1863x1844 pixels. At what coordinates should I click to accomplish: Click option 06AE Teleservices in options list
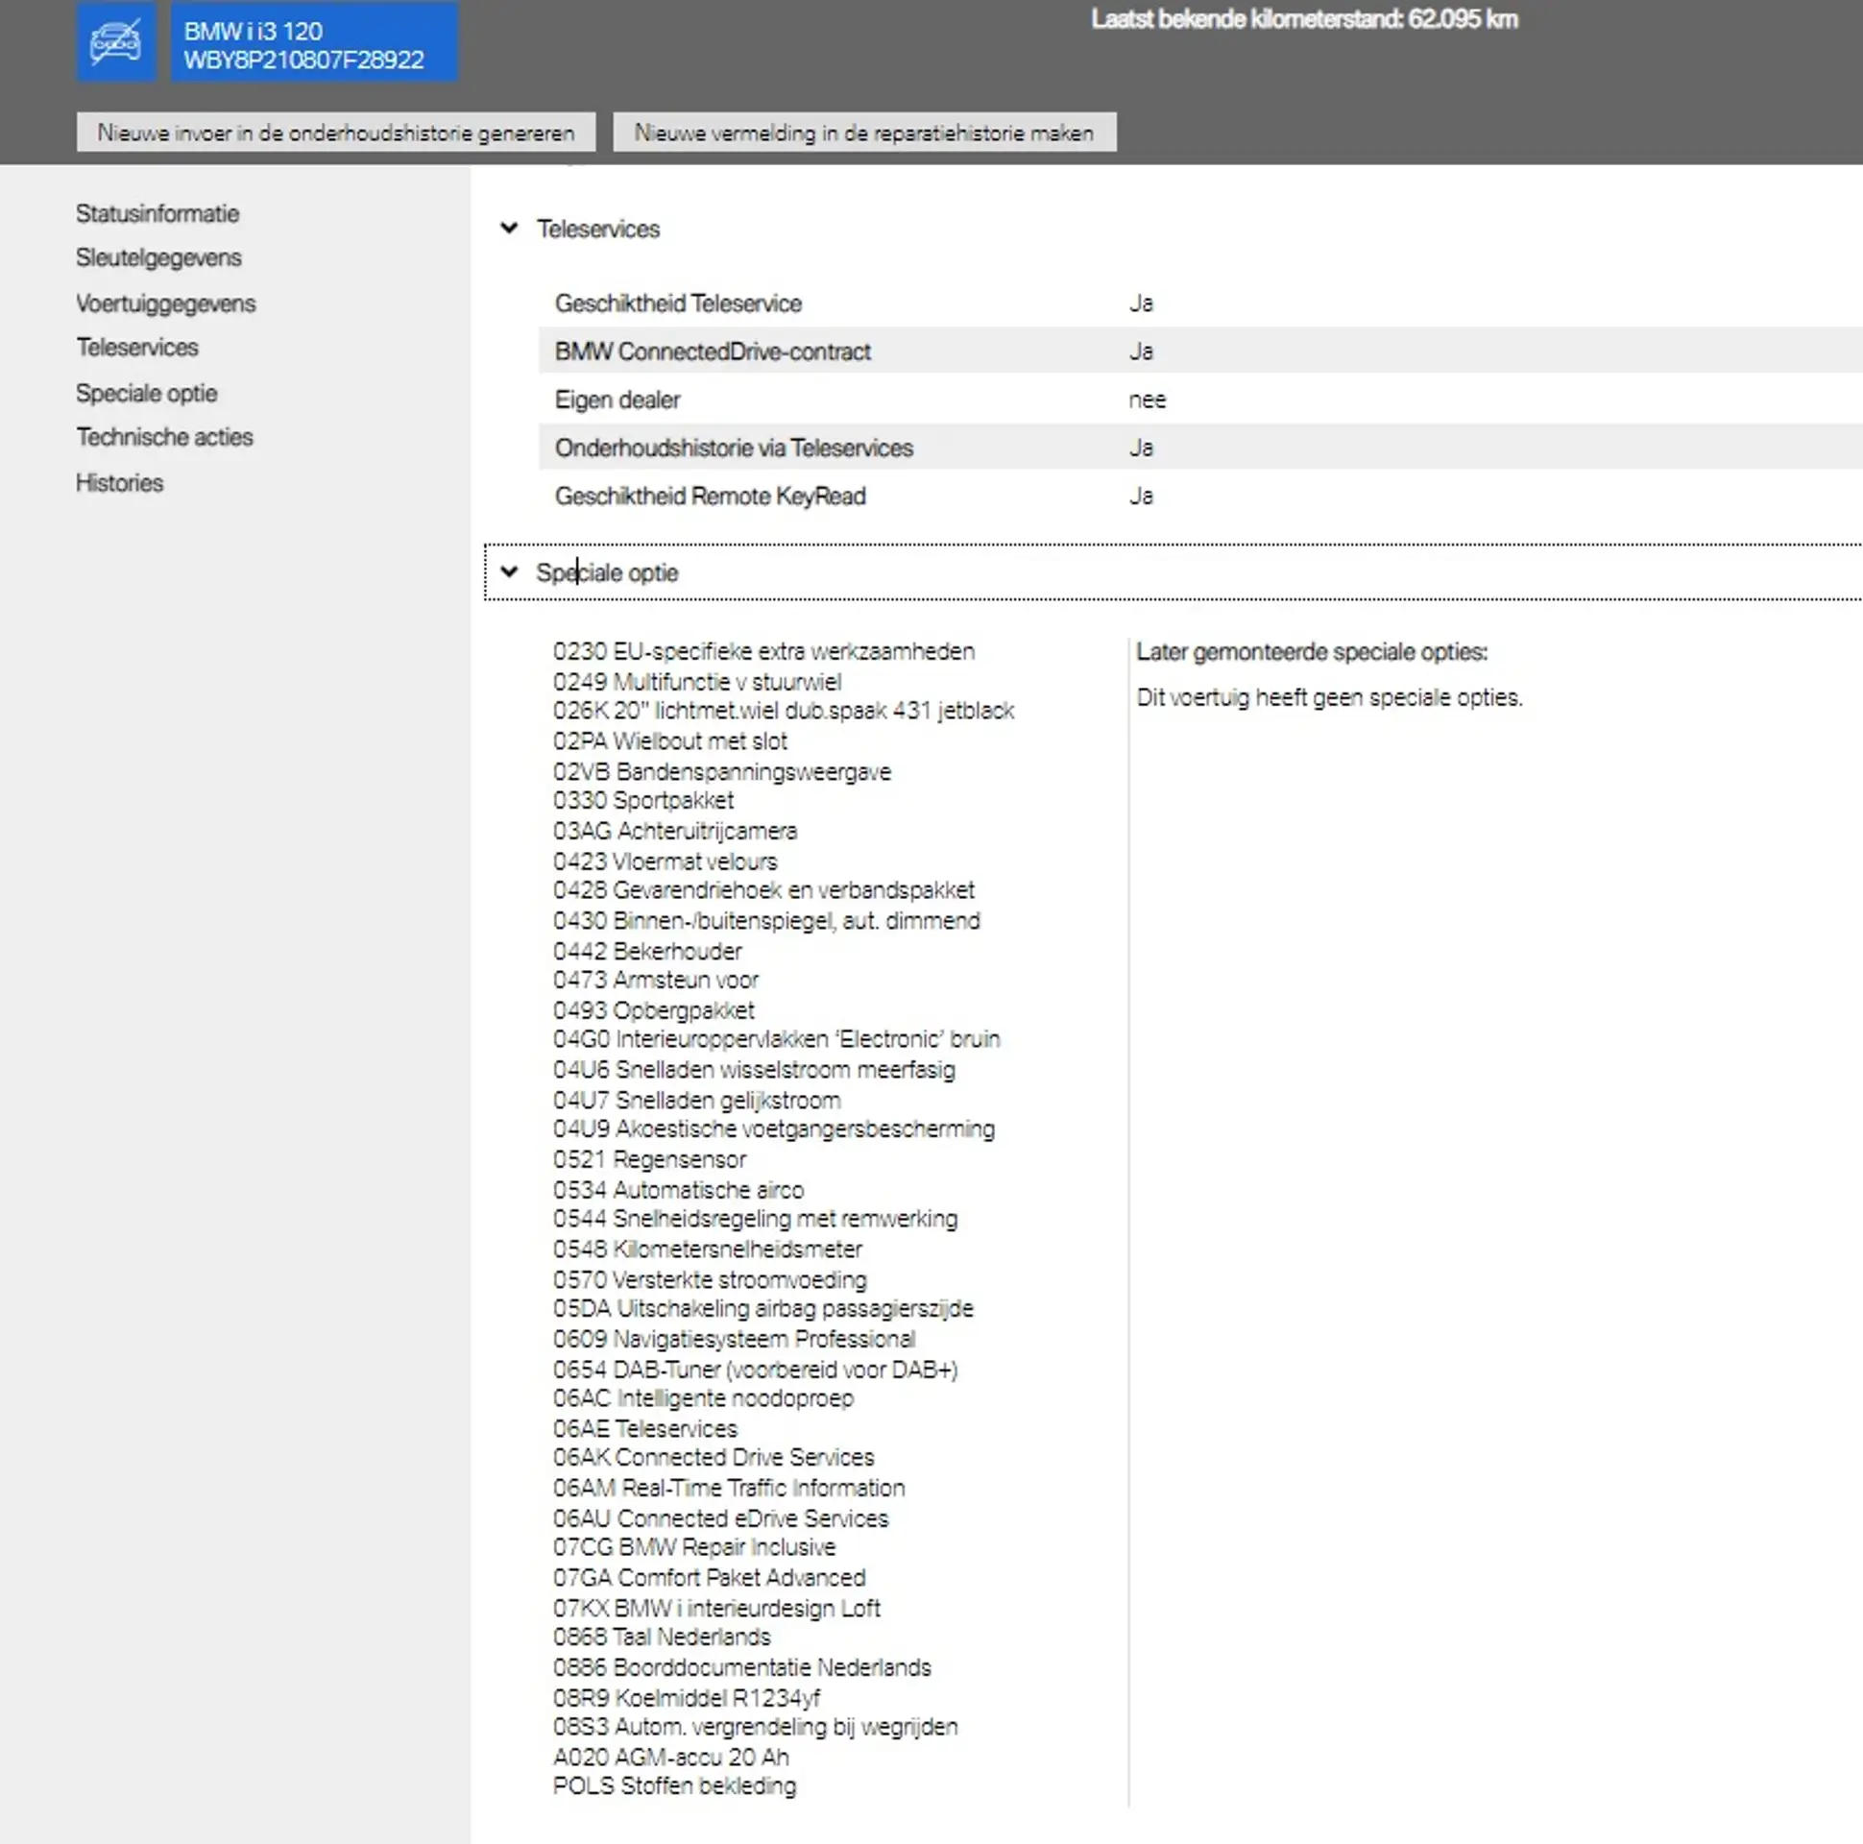coord(645,1429)
